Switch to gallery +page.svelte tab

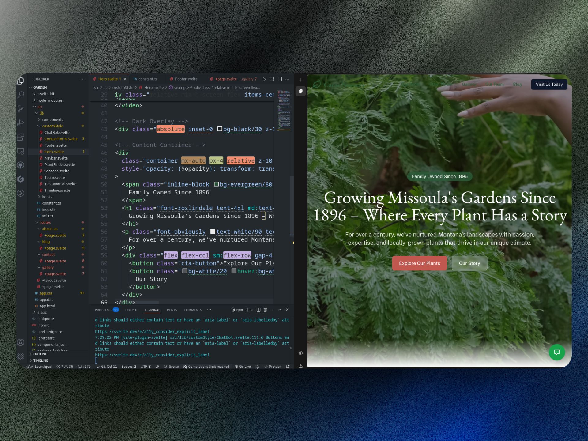pyautogui.click(x=233, y=79)
